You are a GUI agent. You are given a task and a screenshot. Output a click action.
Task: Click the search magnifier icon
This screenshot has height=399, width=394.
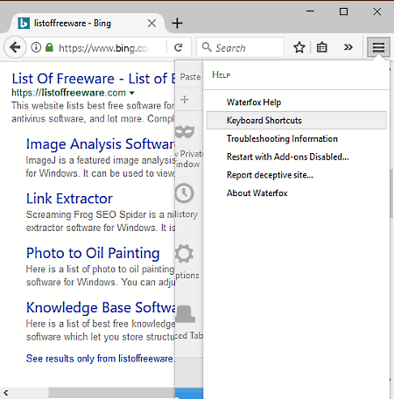207,47
